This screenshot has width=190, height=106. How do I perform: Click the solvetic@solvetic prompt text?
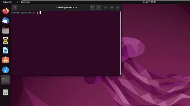pos(25,13)
